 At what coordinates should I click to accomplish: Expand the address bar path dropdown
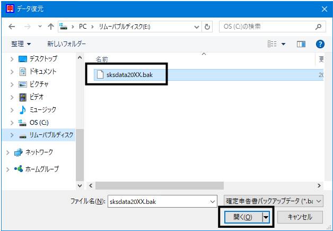point(197,27)
